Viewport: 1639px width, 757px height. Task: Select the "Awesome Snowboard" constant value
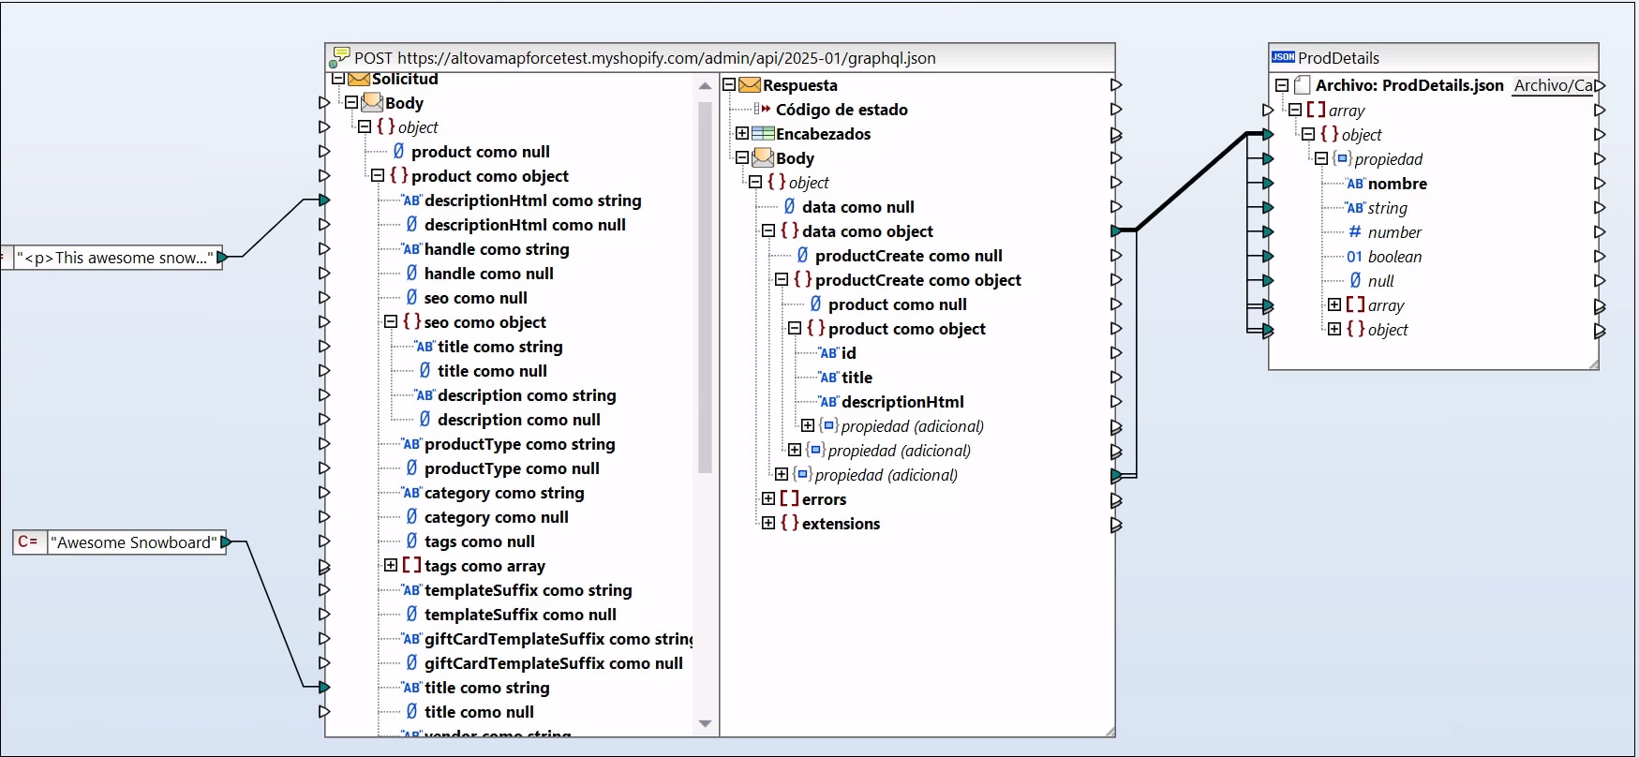tap(133, 542)
